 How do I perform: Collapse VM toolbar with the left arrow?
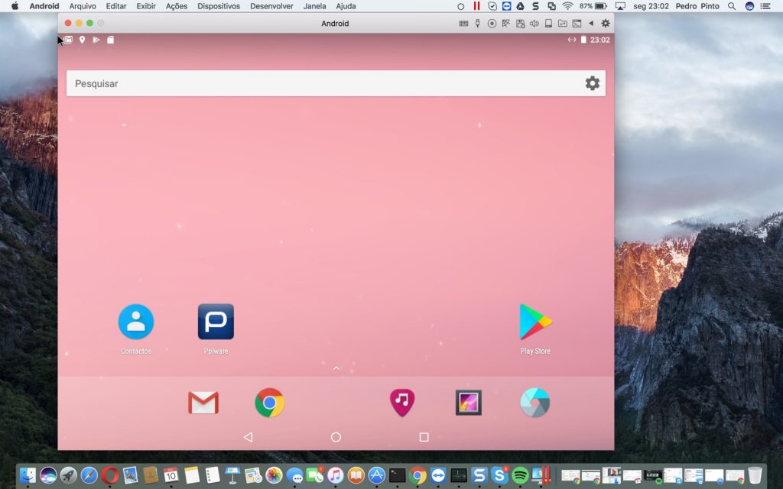591,24
